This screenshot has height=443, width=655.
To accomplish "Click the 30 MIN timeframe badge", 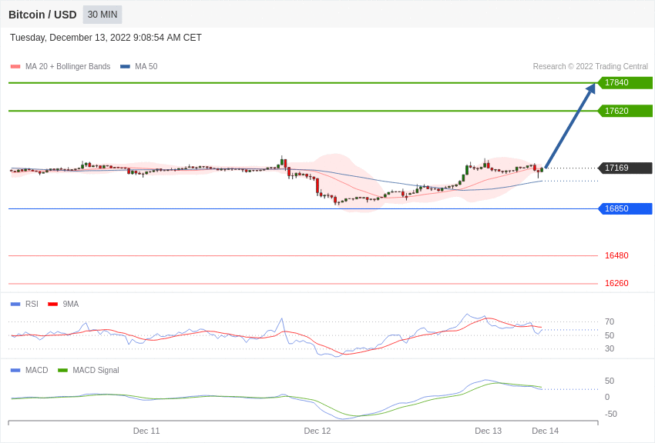I will tap(102, 15).
